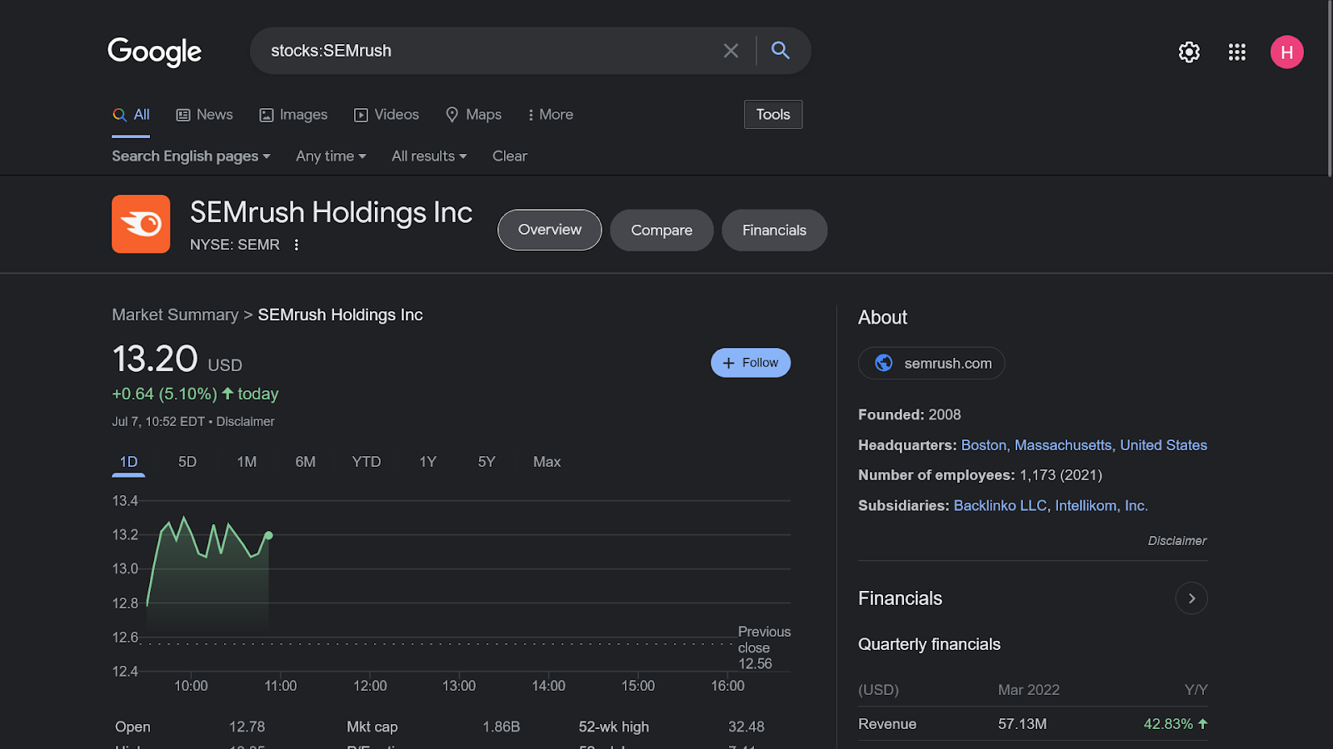Select the 5D chart range

click(187, 462)
